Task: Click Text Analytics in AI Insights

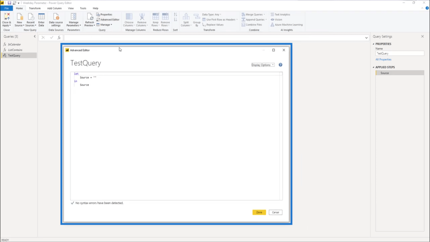Action: pyautogui.click(x=280, y=15)
